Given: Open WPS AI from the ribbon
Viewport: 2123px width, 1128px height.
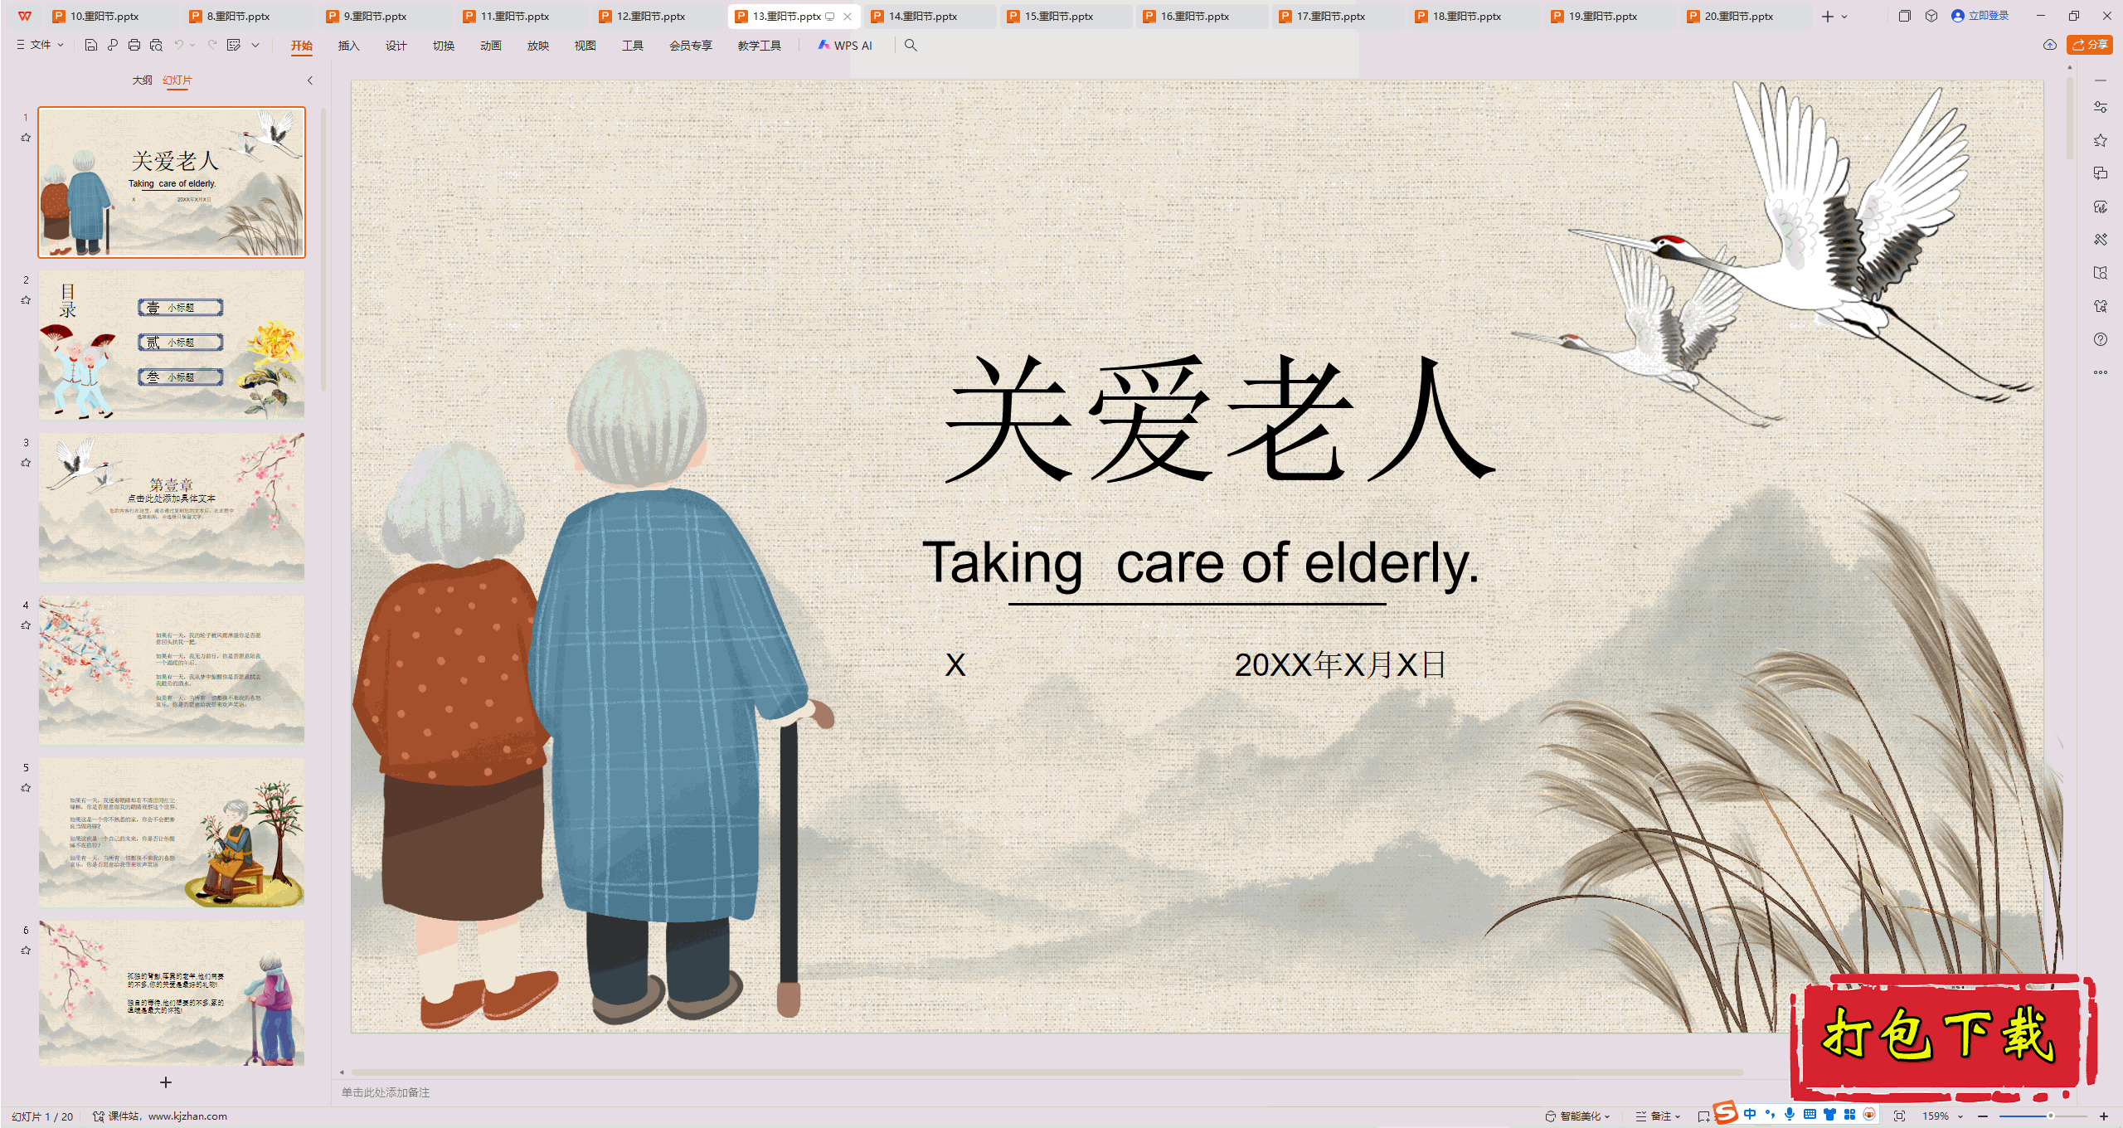Looking at the screenshot, I should coord(845,46).
